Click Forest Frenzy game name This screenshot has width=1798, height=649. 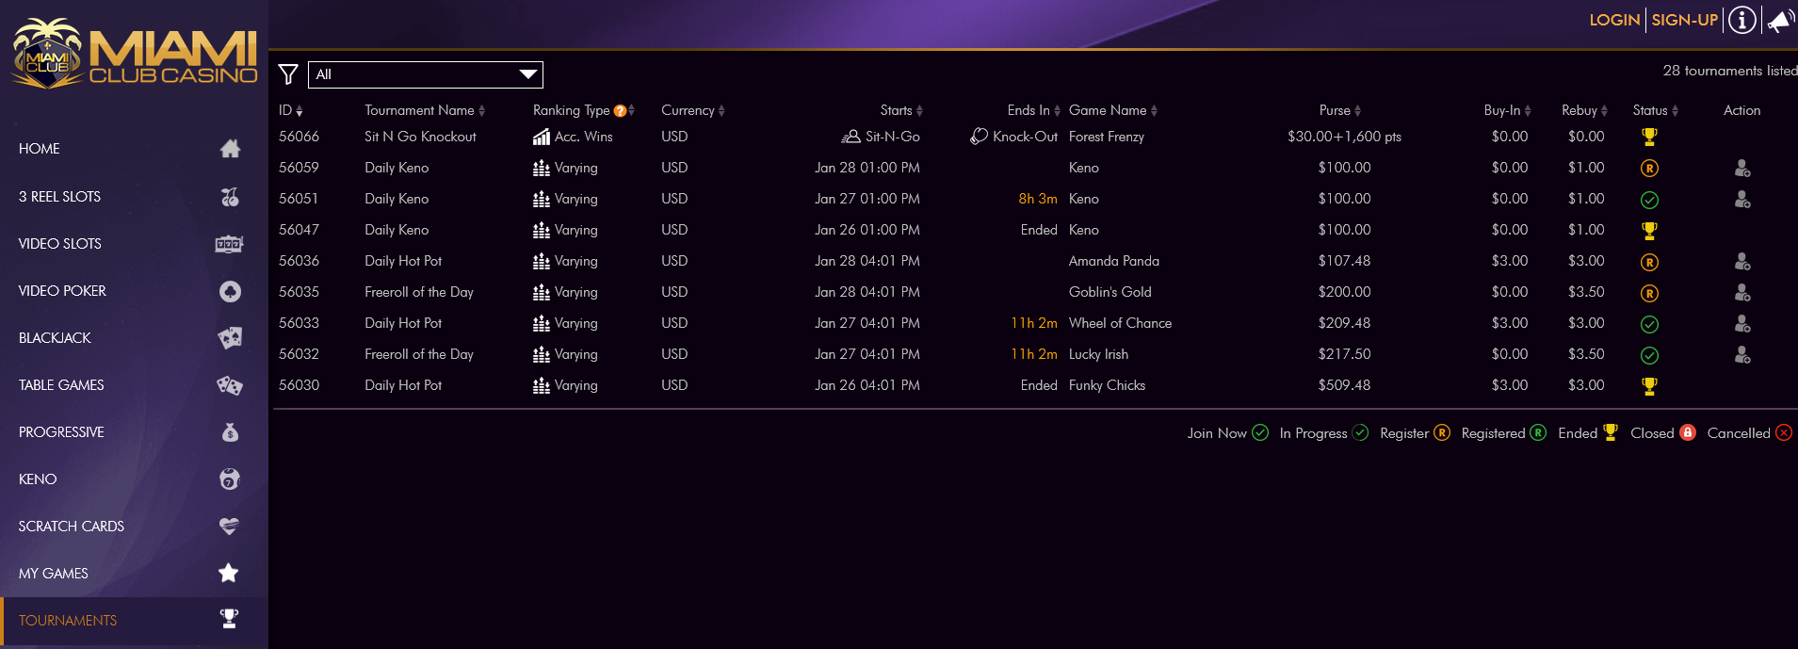coord(1107,137)
